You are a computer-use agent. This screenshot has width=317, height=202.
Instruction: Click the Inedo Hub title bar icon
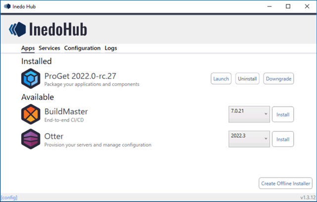coord(7,6)
